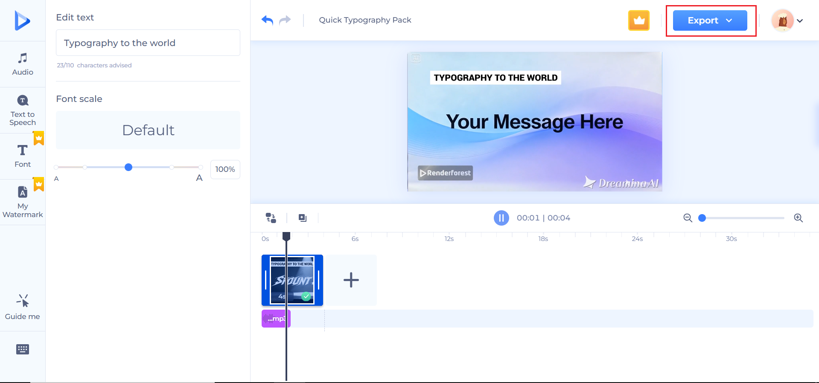Click the Renderforest watermark badge in preview
The image size is (819, 383).
tap(446, 173)
